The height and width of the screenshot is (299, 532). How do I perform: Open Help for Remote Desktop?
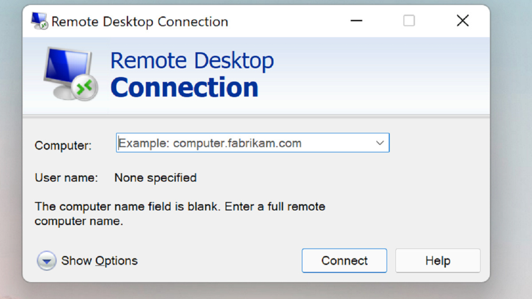pyautogui.click(x=438, y=261)
